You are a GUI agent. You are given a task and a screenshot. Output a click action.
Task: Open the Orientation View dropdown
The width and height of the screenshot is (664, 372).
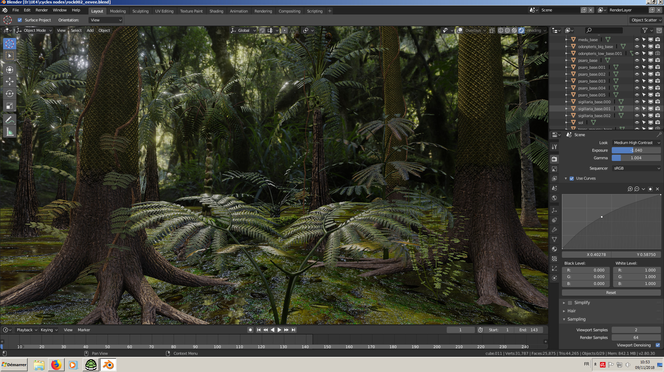pos(105,20)
